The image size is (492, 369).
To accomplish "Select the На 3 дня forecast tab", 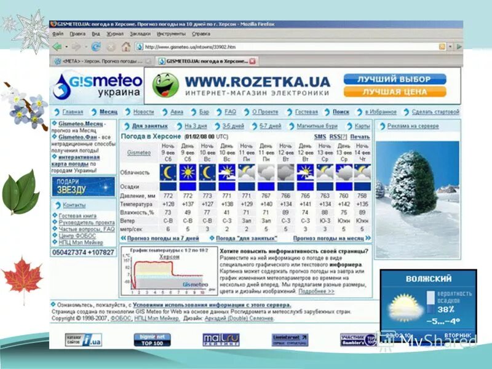I will coord(196,126).
